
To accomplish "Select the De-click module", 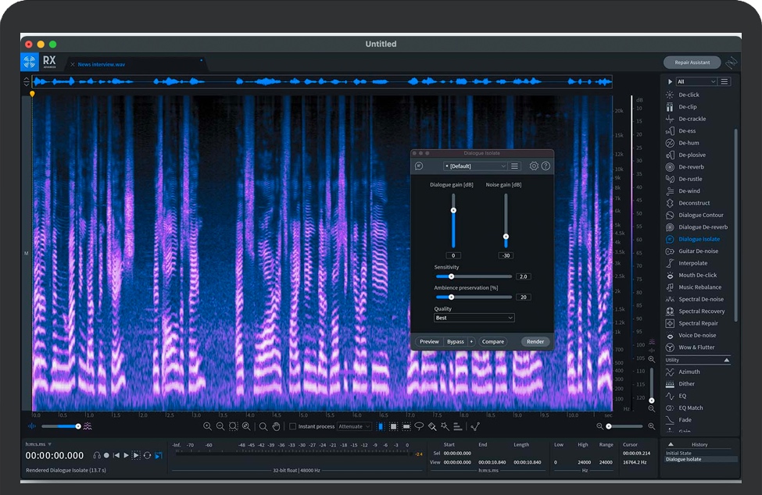I will 688,94.
